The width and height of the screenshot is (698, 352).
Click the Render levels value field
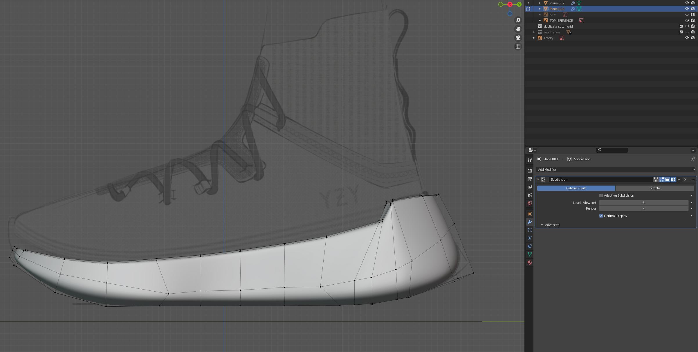pos(643,209)
